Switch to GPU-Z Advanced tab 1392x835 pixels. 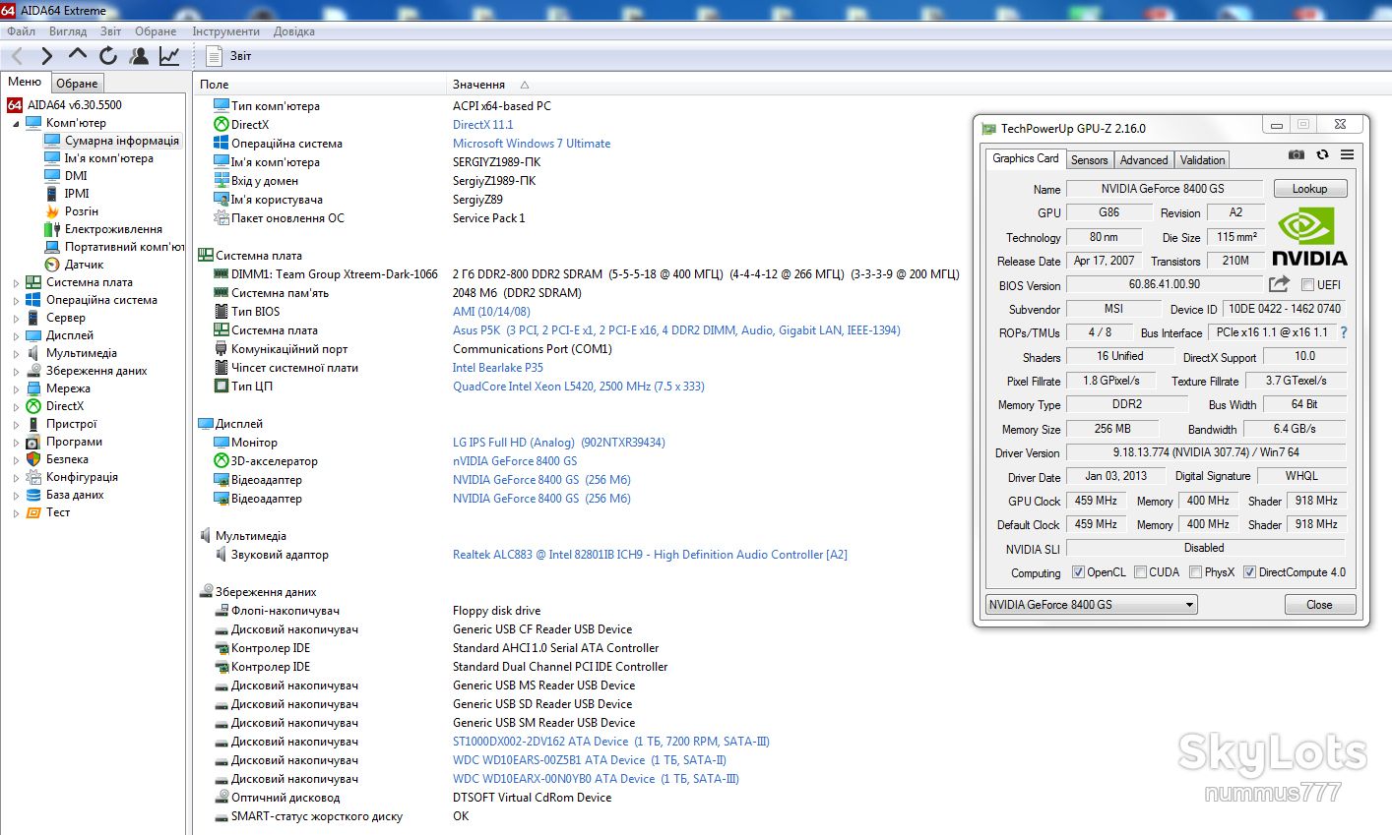click(1144, 160)
